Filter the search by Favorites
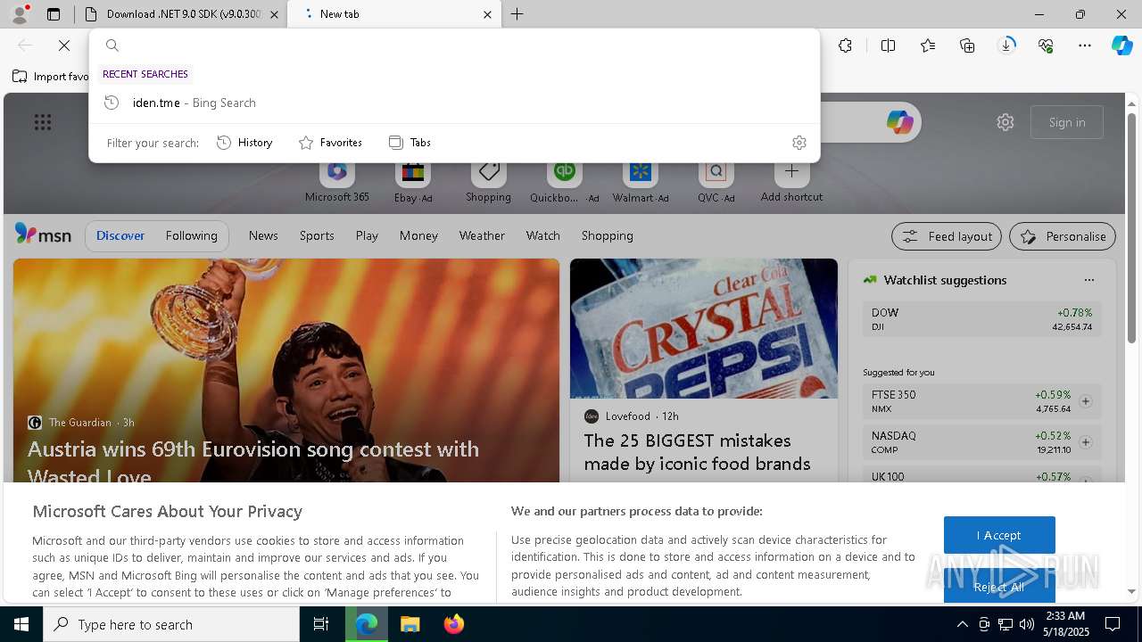This screenshot has width=1142, height=642. [x=330, y=143]
